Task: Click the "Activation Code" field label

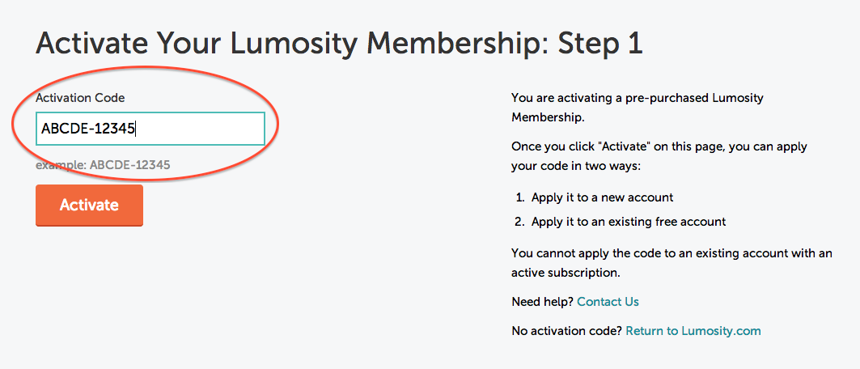Action: click(80, 98)
